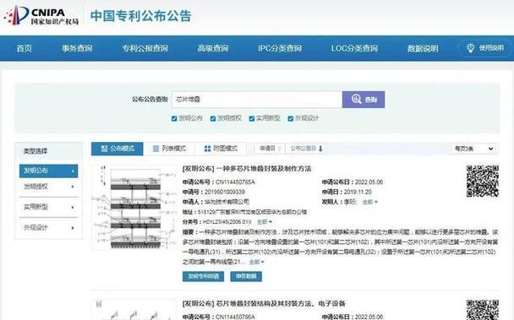Focus the 公布公告查询 search field

click(x=257, y=100)
